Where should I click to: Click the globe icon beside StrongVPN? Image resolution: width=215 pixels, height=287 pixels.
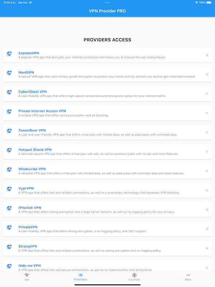click(x=9, y=246)
